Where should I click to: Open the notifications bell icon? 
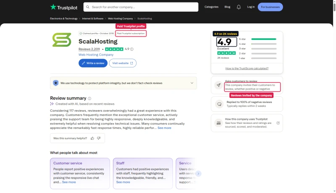(239, 7)
